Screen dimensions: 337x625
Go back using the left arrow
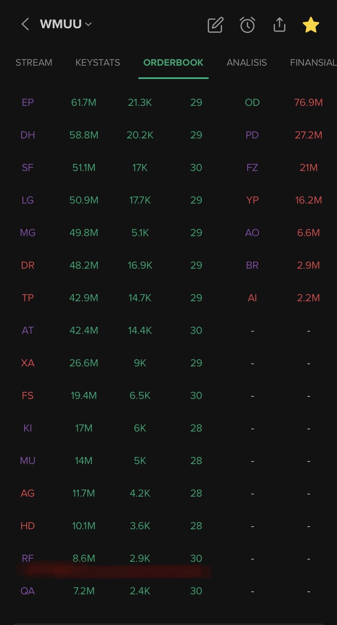25,24
